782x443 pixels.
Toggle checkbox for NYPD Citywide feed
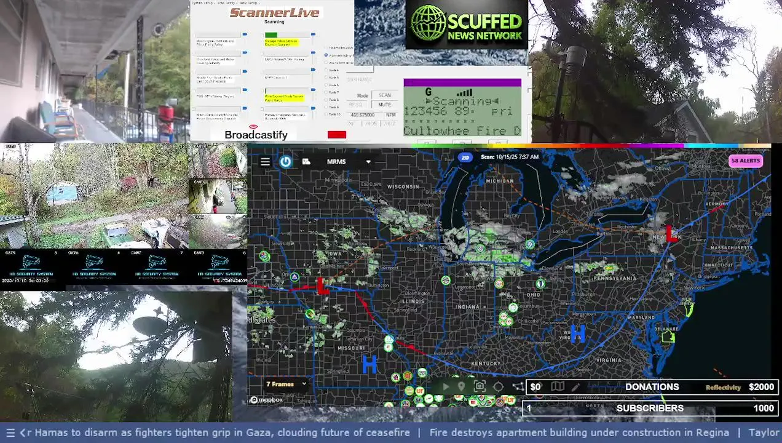(x=263, y=72)
